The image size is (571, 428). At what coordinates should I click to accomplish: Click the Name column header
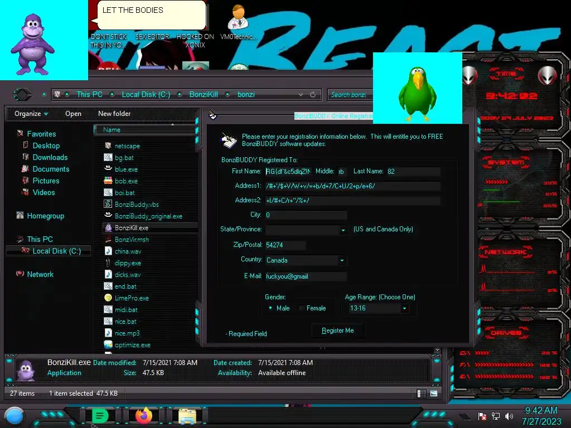[145, 129]
